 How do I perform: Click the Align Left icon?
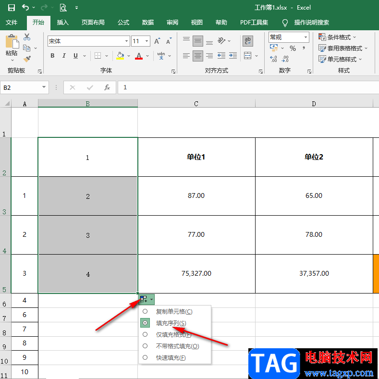(x=186, y=56)
